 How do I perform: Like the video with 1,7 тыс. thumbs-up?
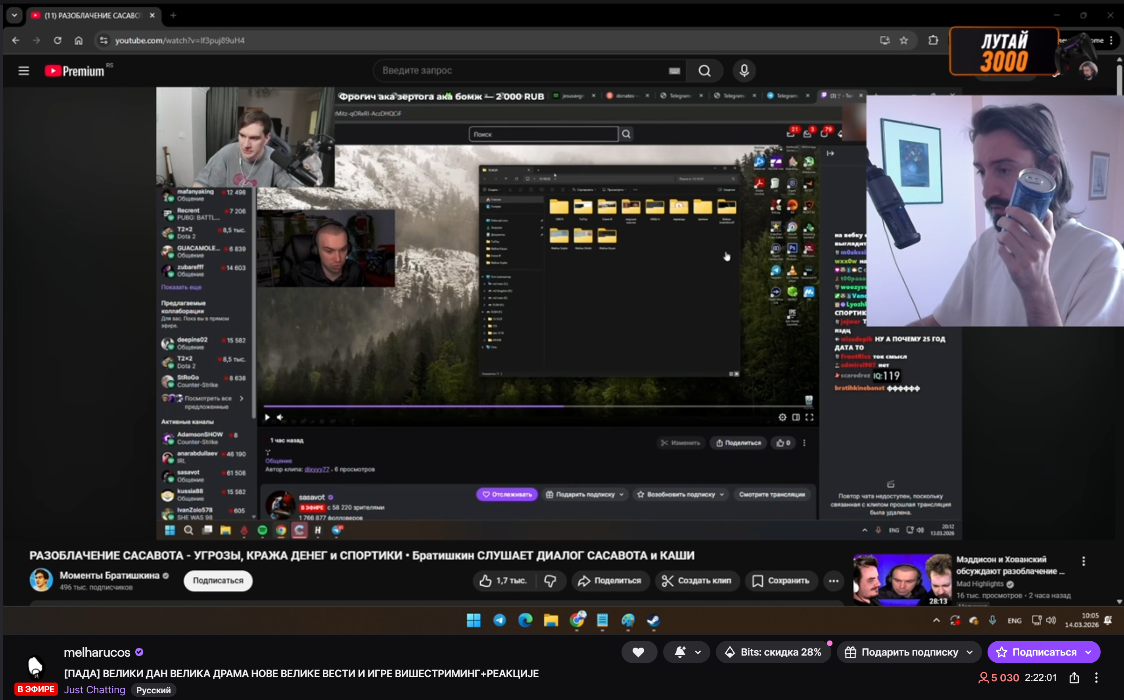tap(503, 581)
